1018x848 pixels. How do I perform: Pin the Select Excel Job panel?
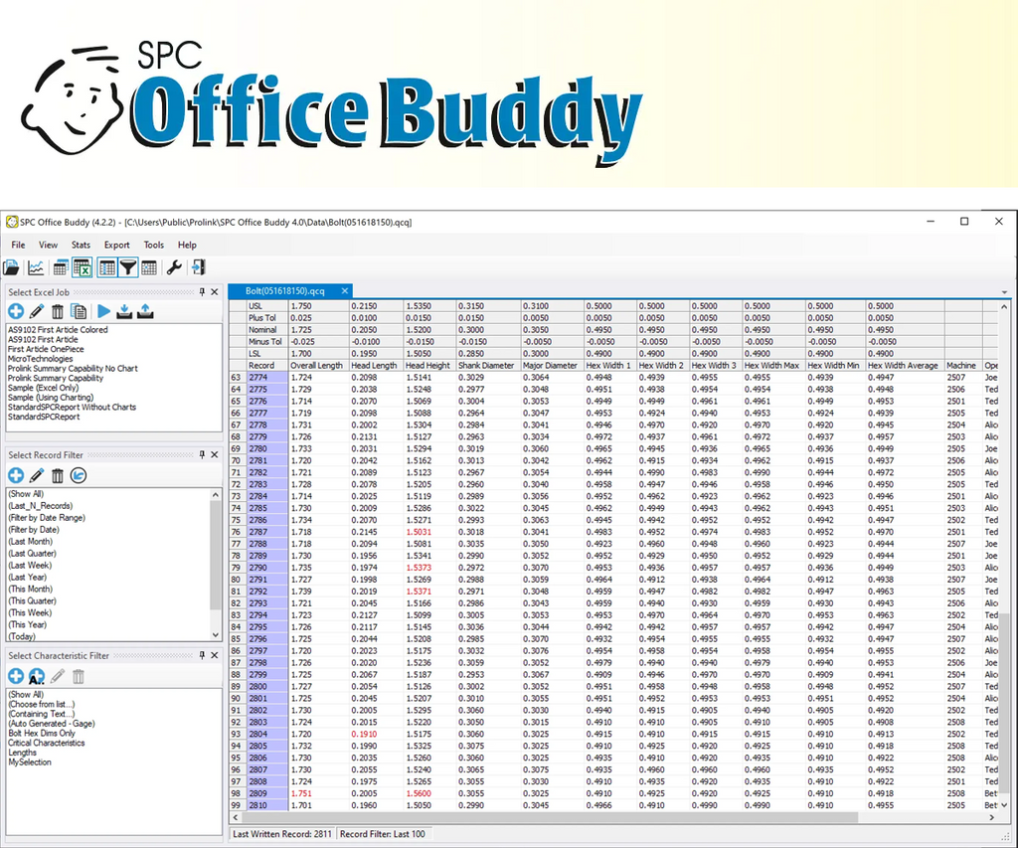pyautogui.click(x=202, y=291)
